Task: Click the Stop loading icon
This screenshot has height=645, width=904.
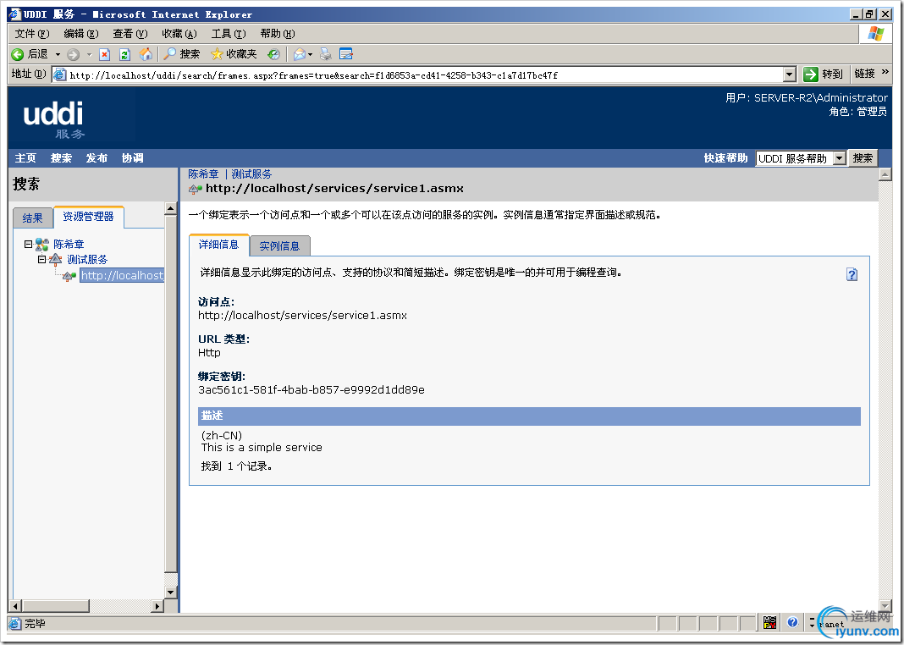Action: pyautogui.click(x=104, y=55)
